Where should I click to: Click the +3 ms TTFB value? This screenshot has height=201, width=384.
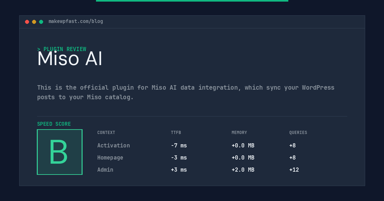[x=179, y=170]
